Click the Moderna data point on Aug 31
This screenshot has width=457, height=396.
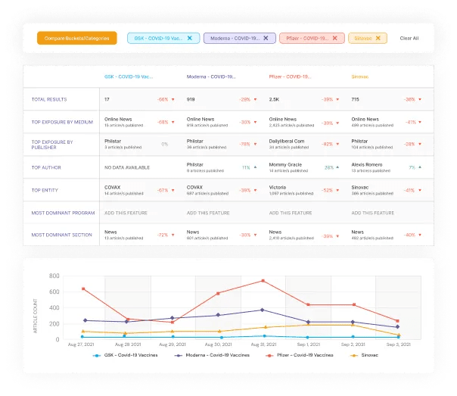point(263,310)
